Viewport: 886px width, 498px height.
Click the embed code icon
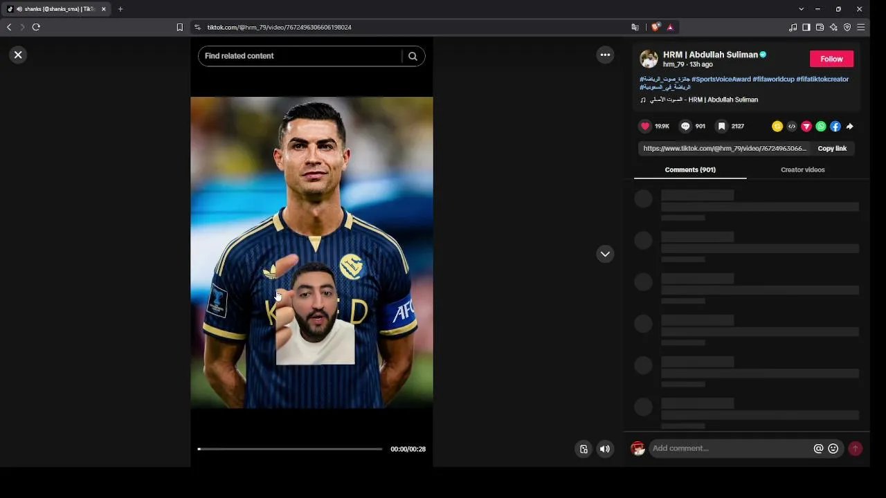792,127
